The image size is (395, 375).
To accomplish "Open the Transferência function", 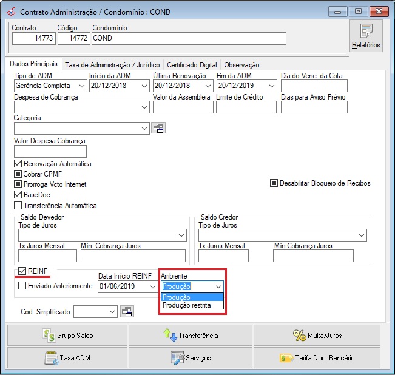I will click(191, 335).
